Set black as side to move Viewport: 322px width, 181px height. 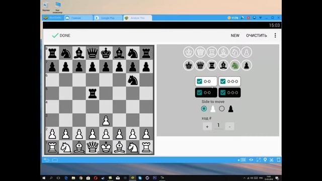(221, 109)
